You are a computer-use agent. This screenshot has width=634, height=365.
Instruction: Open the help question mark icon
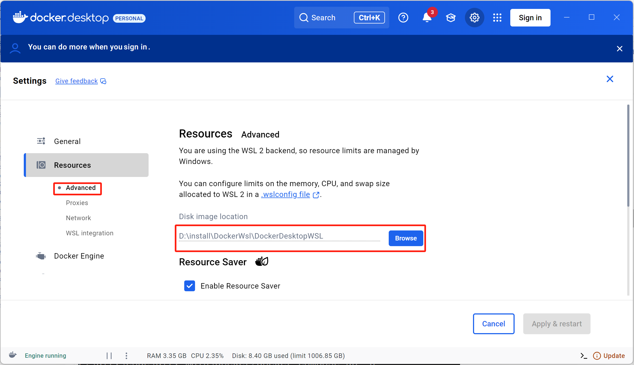(403, 18)
